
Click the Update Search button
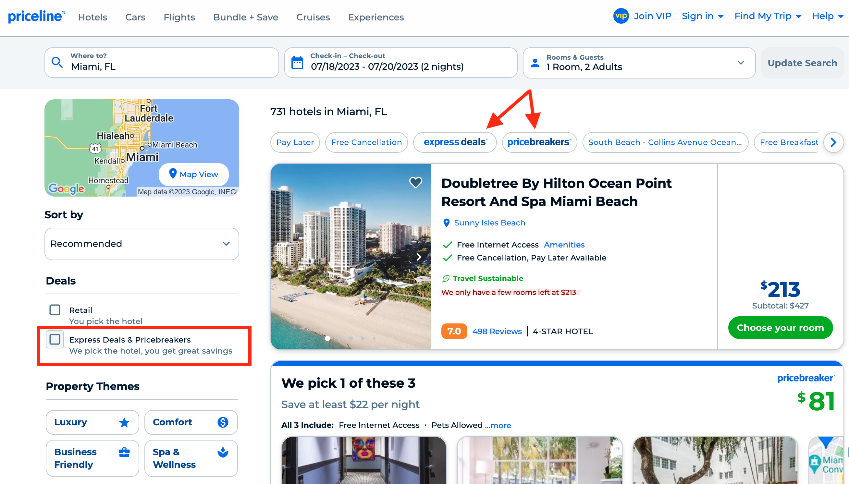[802, 63]
